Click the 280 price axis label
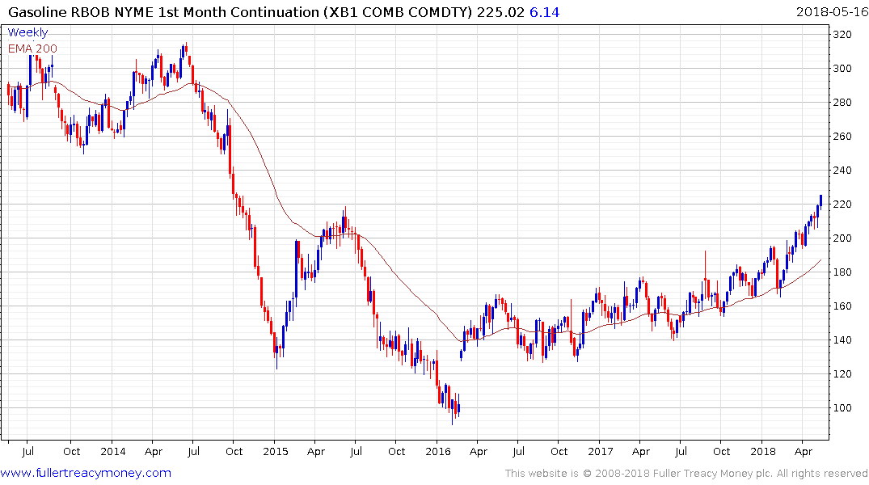The width and height of the screenshot is (869, 485). click(x=842, y=102)
